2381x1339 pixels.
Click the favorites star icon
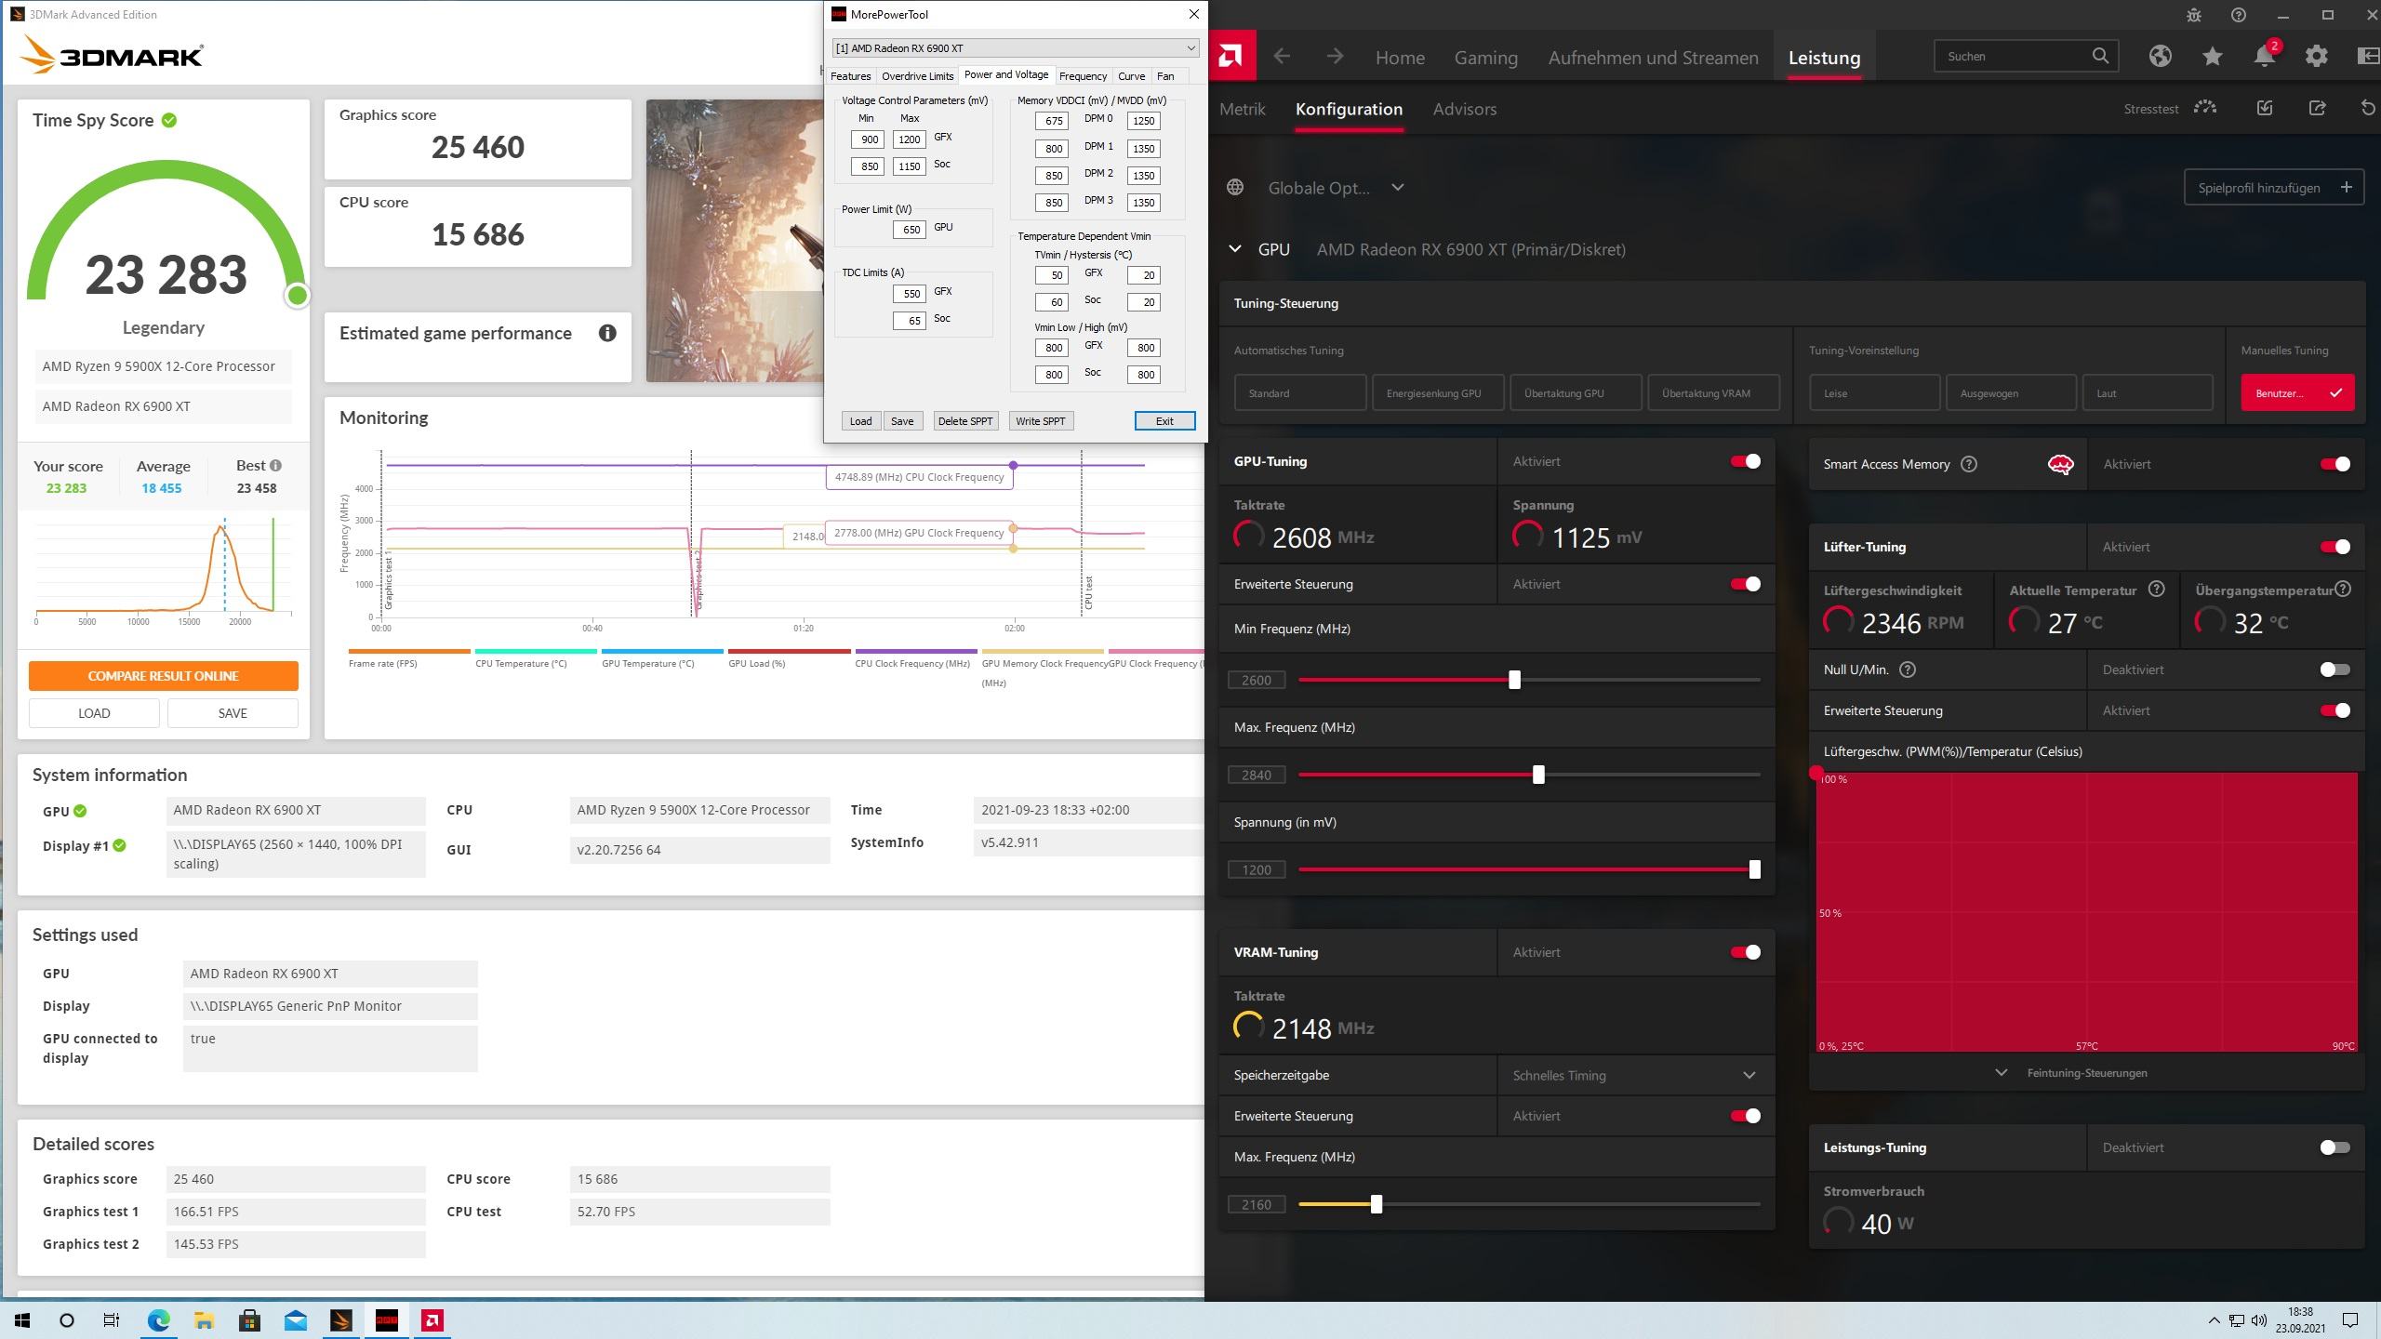pyautogui.click(x=2212, y=57)
